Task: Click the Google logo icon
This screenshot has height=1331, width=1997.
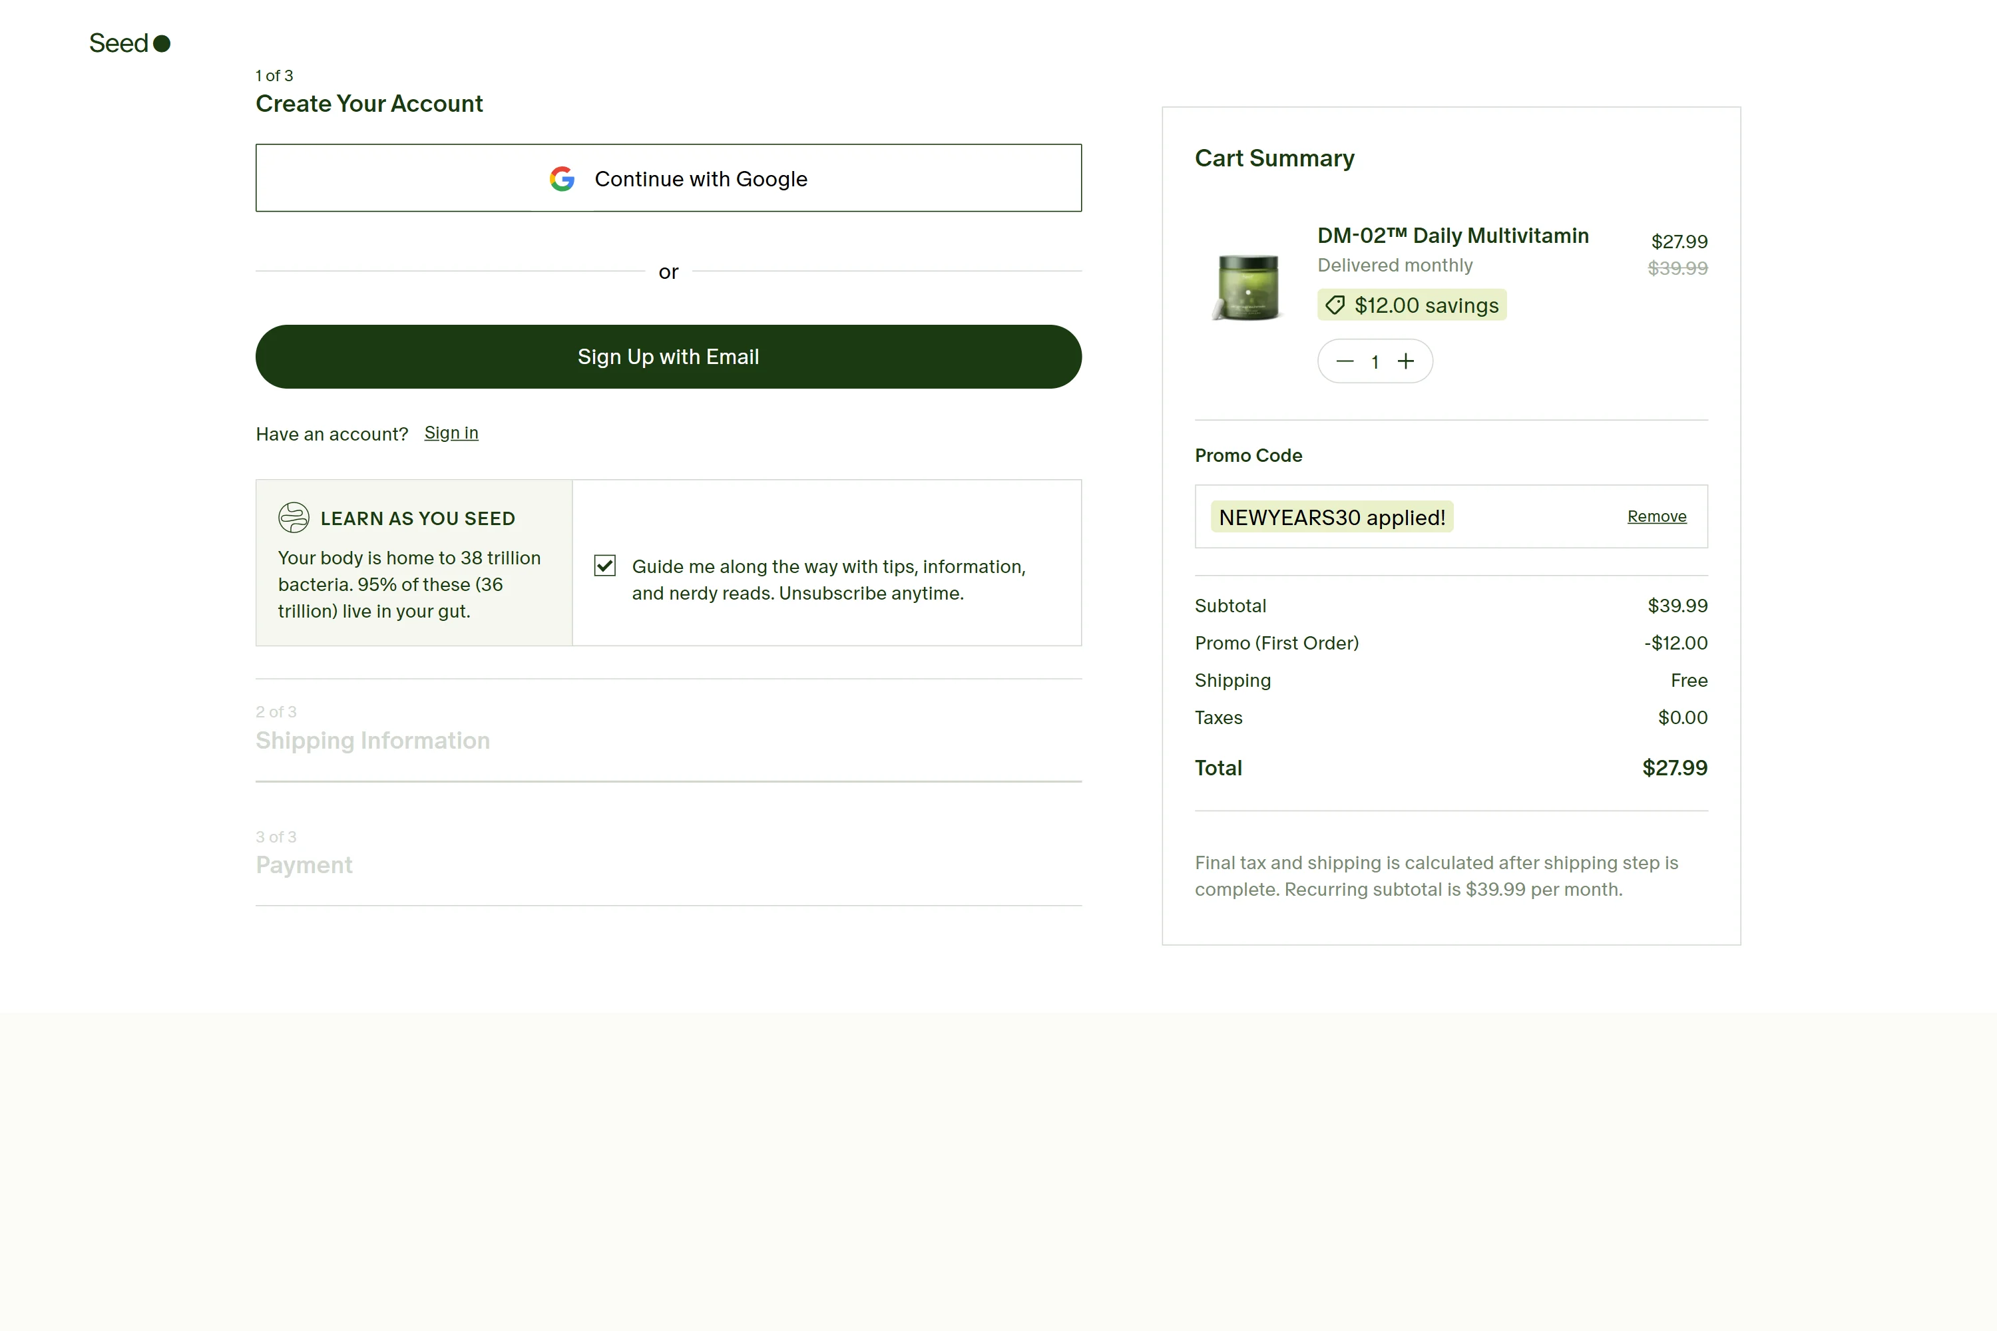Action: coord(562,179)
